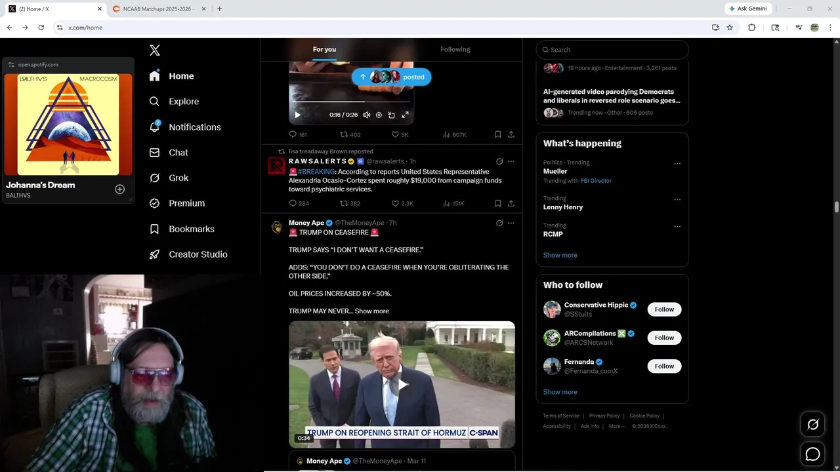This screenshot has height=472, width=840.
Task: Show more under What's happening
Action: tap(560, 255)
